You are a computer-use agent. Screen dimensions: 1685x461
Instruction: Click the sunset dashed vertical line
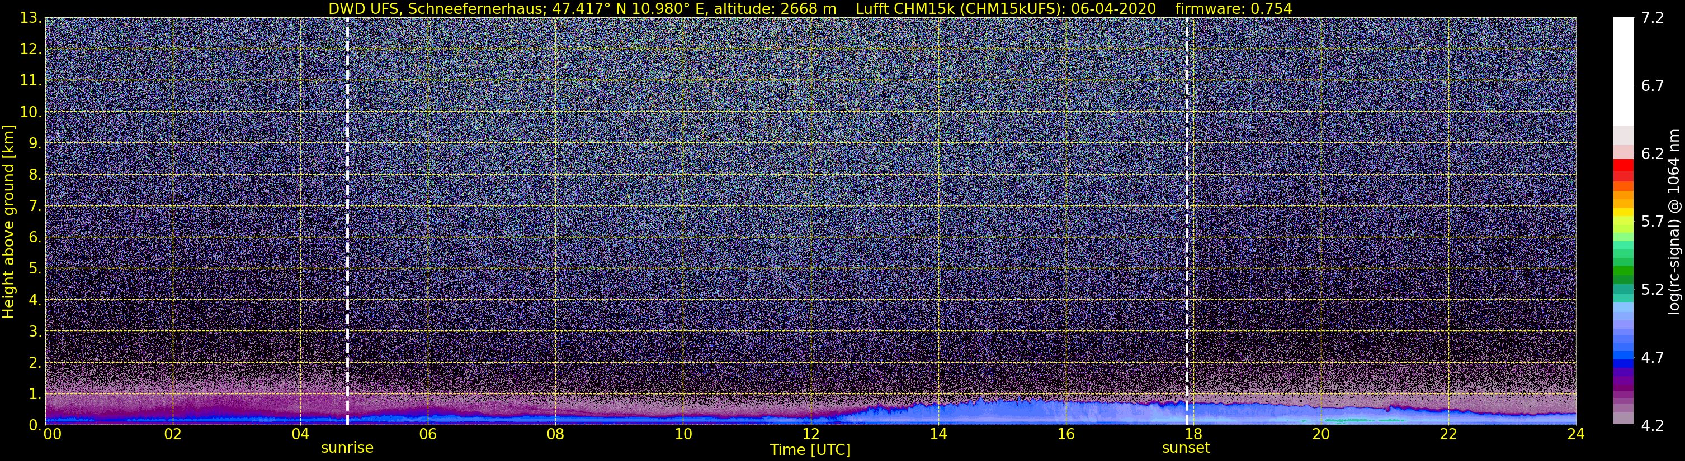[x=1187, y=220]
